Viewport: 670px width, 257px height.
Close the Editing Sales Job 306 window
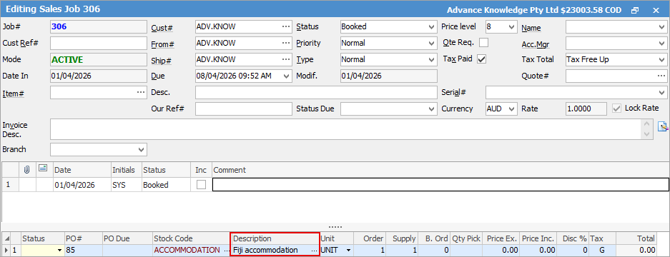click(656, 10)
